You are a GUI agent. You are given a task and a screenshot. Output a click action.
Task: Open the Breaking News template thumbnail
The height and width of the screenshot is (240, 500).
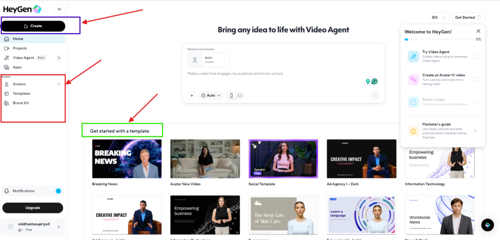tap(126, 159)
